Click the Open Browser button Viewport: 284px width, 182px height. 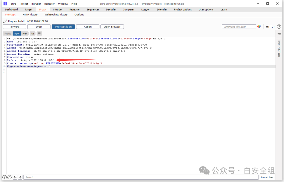(112, 27)
